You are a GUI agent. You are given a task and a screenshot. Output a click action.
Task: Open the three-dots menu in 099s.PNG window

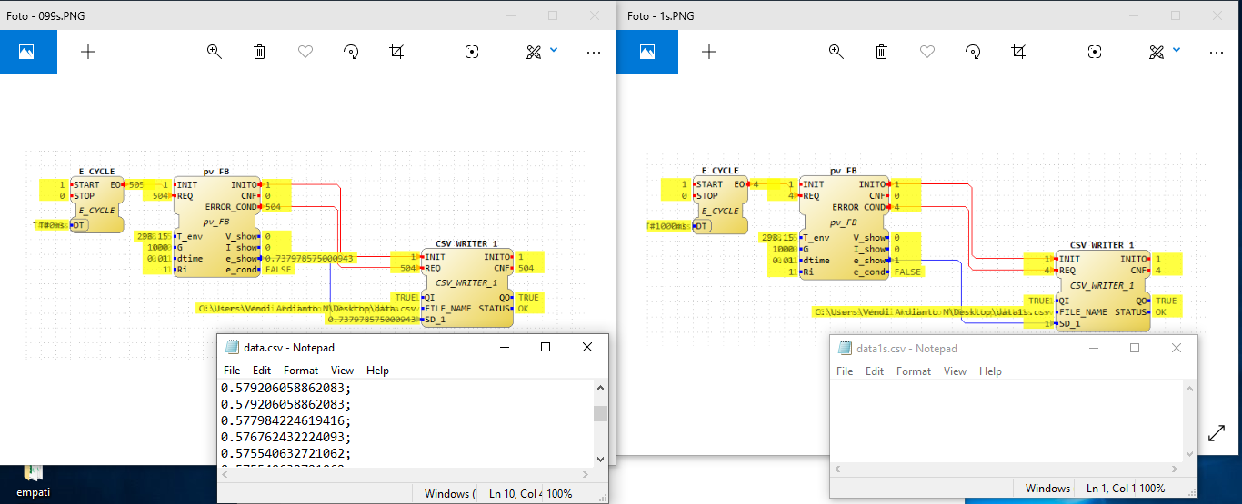[594, 52]
